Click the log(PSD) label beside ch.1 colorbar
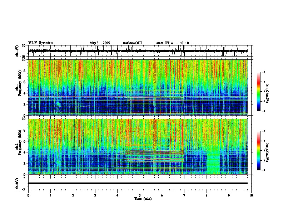The width and height of the screenshot is (283, 219). click(268, 93)
